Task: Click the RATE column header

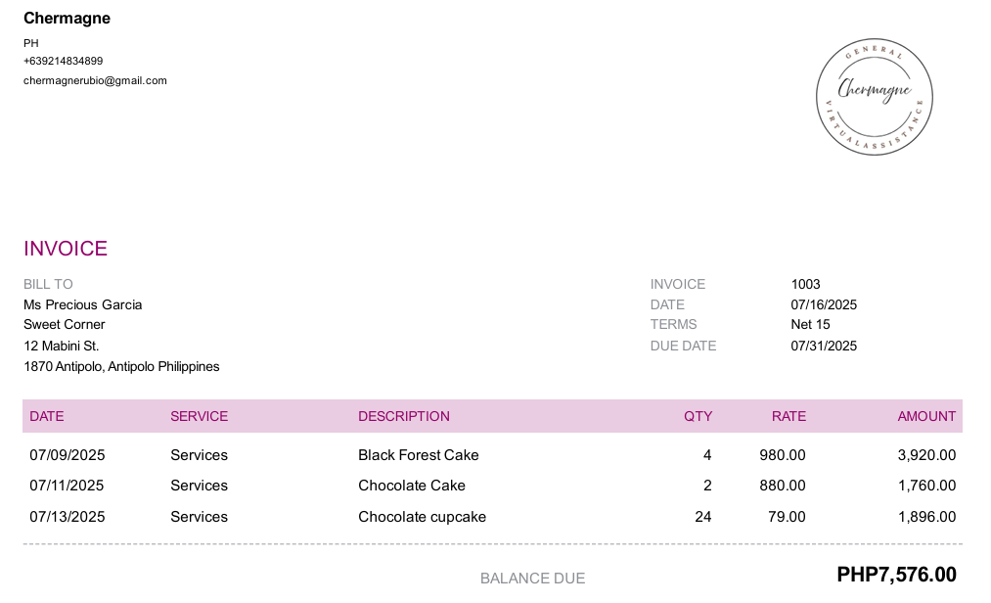Action: (x=788, y=416)
